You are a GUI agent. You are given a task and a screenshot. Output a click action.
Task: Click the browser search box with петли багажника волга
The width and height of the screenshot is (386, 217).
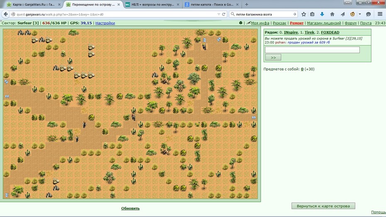tap(264, 14)
